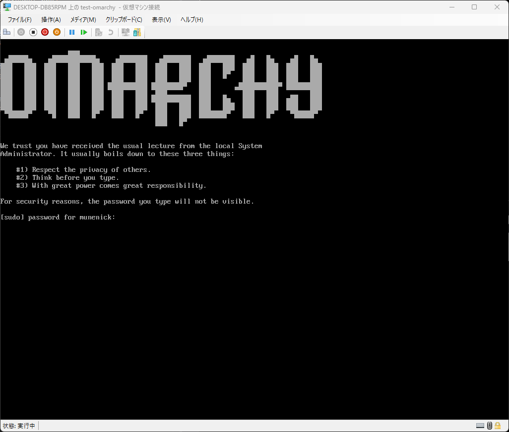Click the yellow padlock status bar icon
The image size is (509, 432).
click(498, 426)
